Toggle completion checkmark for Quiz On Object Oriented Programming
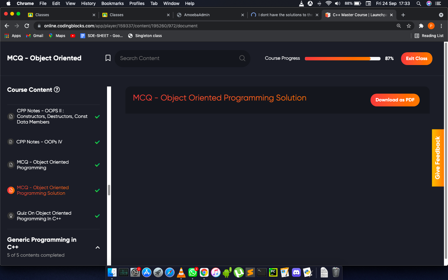 (x=97, y=216)
